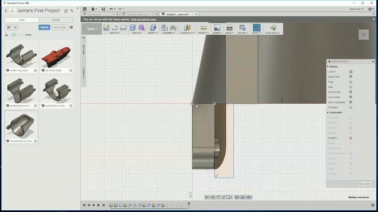Image resolution: width=378 pixels, height=212 pixels.
Task: Toggle the 3D Sketch checkbox
Action: (x=351, y=107)
